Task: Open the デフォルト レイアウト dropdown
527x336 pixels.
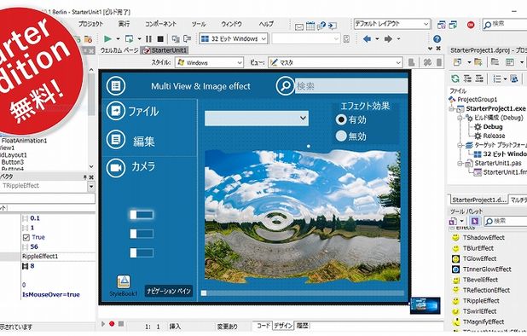Action: (391, 24)
